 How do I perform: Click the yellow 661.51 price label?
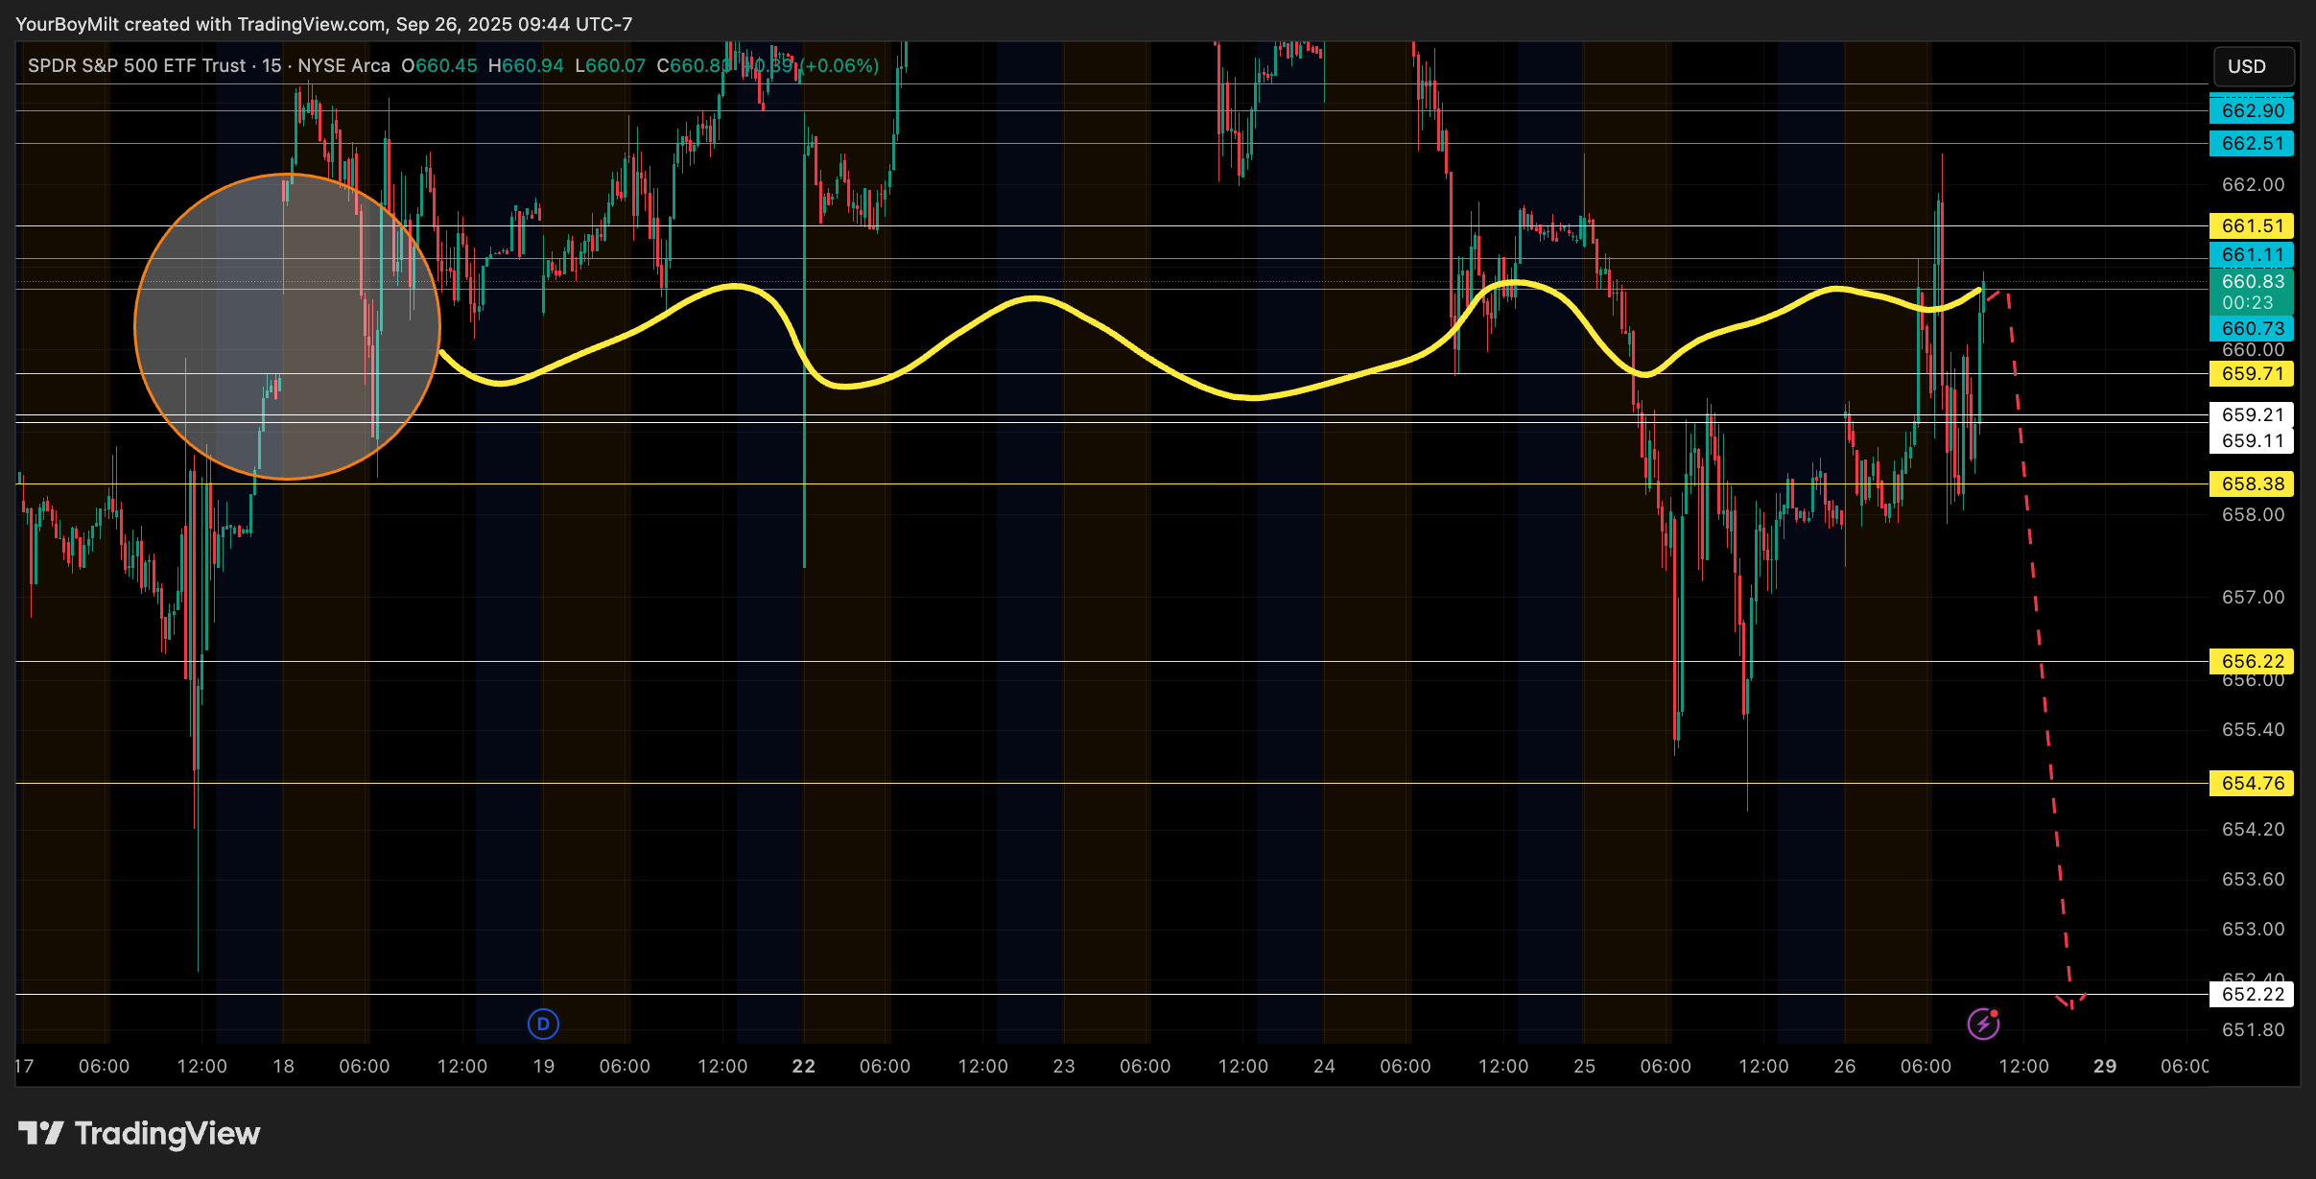(2252, 226)
